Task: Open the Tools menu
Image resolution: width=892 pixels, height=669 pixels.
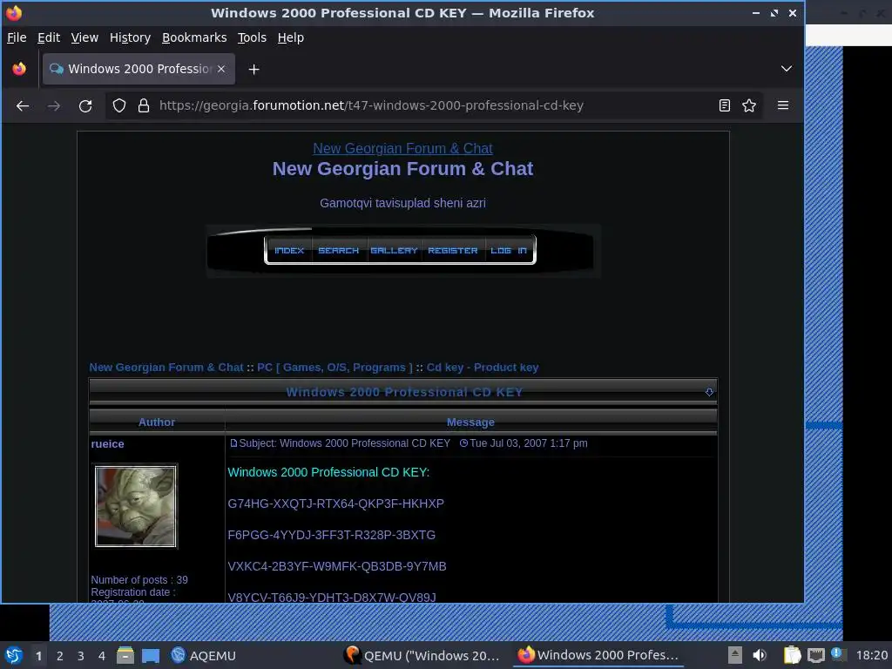Action: click(x=252, y=37)
